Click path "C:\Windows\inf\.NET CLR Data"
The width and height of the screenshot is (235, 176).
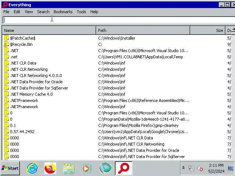click(126, 138)
